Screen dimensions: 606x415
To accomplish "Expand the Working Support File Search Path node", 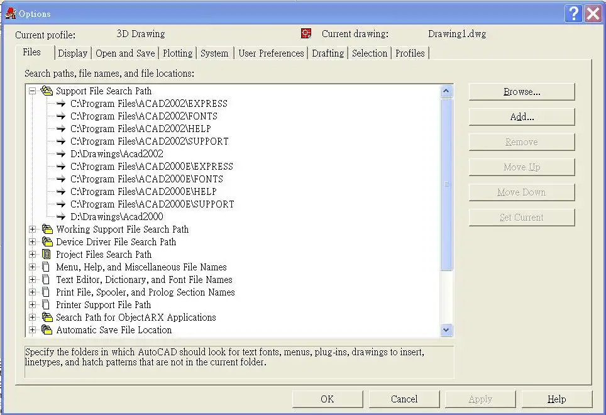I will click(x=33, y=229).
